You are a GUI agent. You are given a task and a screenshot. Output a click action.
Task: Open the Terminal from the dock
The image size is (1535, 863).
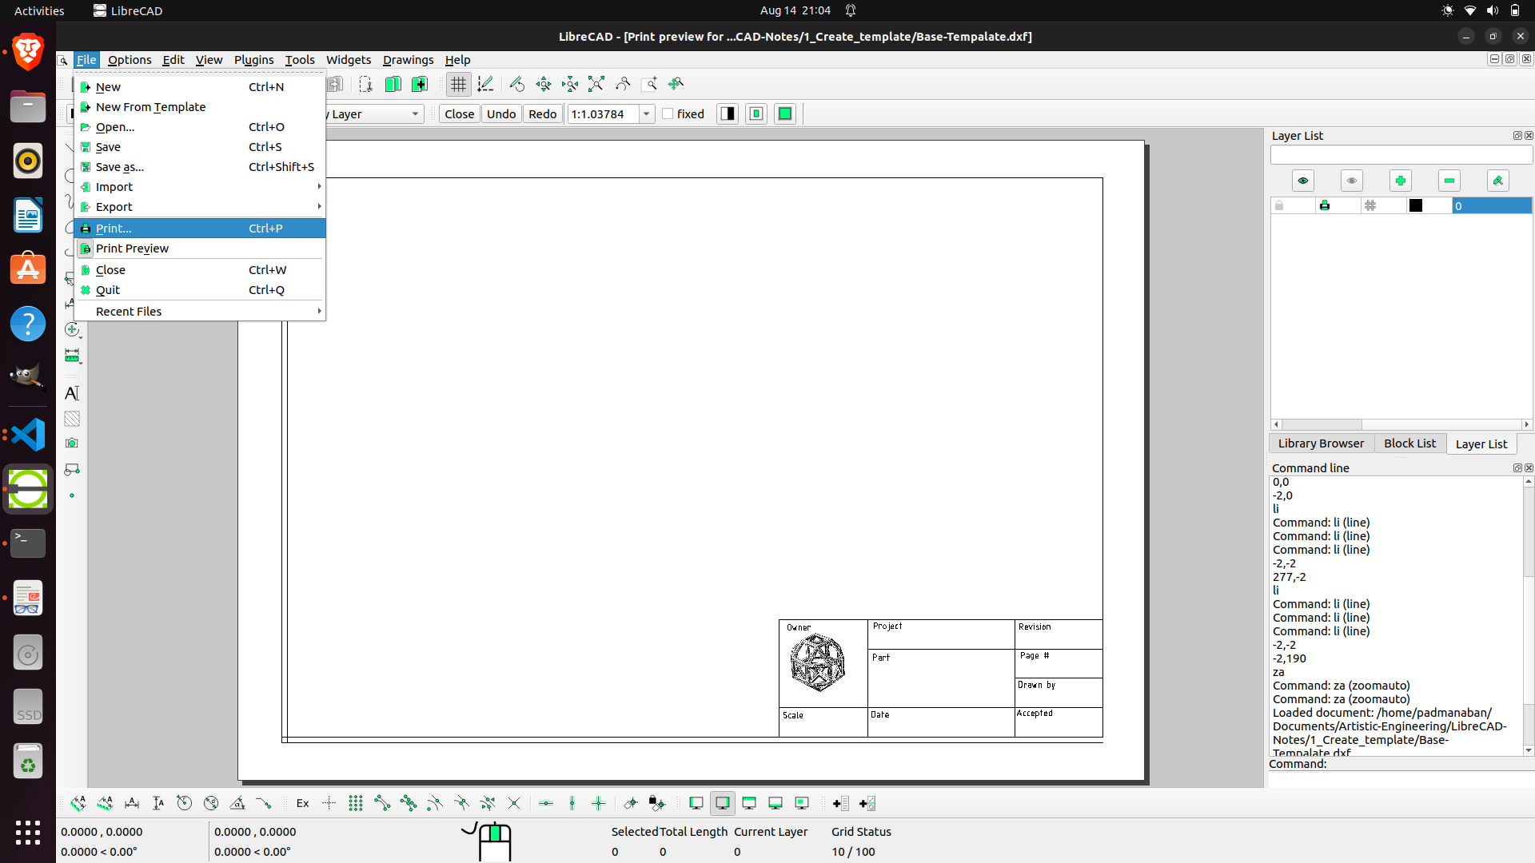coord(28,543)
